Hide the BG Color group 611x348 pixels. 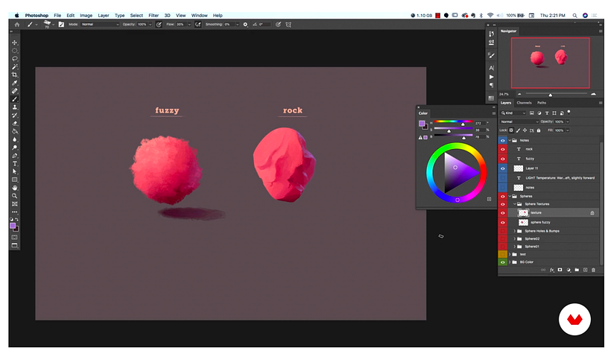click(503, 262)
